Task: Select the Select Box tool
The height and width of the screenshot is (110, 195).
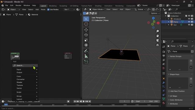Action: pyautogui.click(x=86, y=19)
